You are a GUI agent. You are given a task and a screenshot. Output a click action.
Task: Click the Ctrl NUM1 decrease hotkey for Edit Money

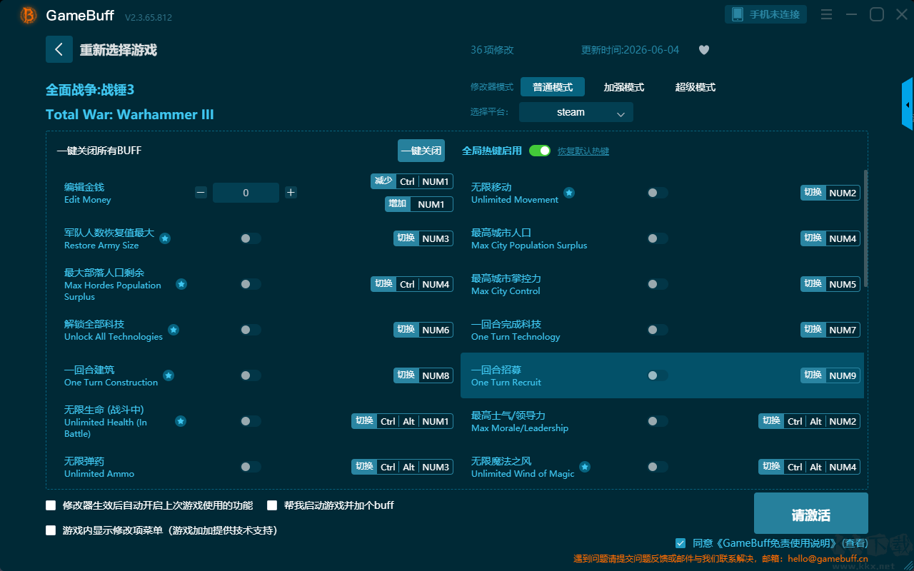point(412,181)
